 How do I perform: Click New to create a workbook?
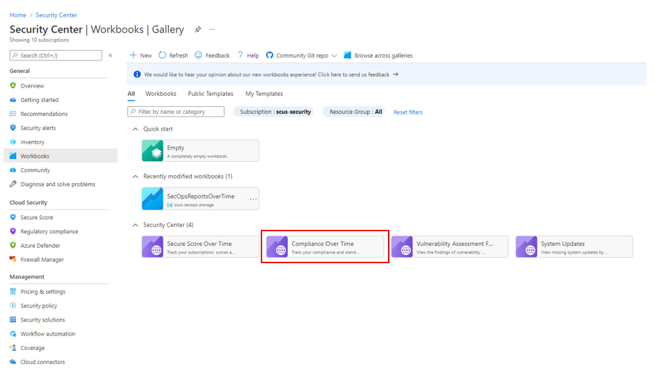[140, 56]
